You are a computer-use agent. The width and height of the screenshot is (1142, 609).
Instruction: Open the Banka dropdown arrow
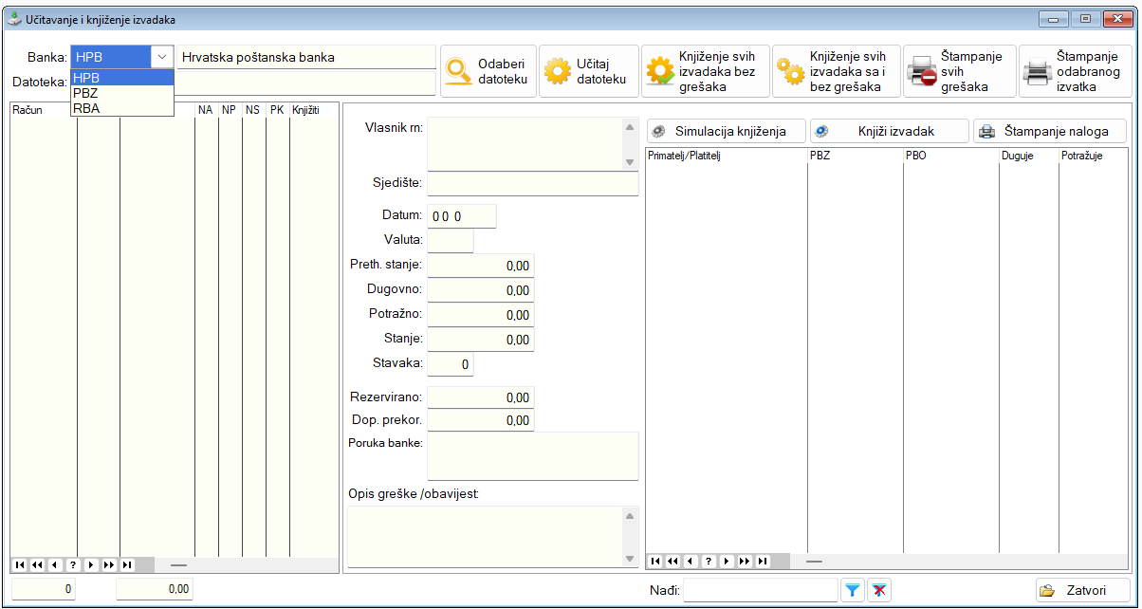[x=162, y=57]
